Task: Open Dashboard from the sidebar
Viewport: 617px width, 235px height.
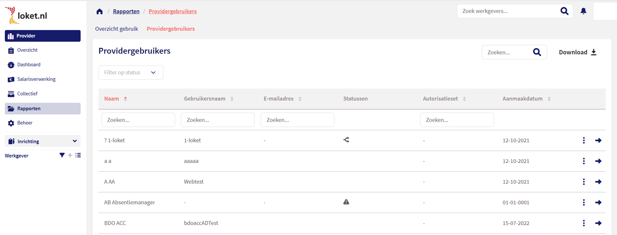Action: click(28, 65)
